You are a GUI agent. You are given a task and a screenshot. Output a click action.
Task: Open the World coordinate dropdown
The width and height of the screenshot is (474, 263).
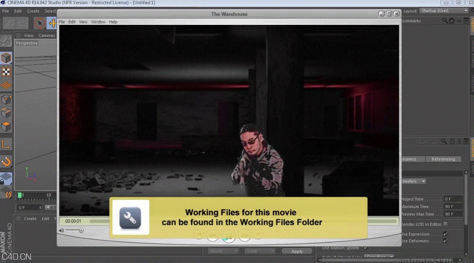tap(223, 251)
